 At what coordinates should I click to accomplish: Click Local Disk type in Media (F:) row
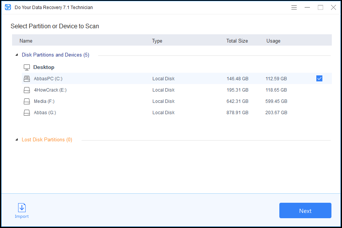[163, 101]
